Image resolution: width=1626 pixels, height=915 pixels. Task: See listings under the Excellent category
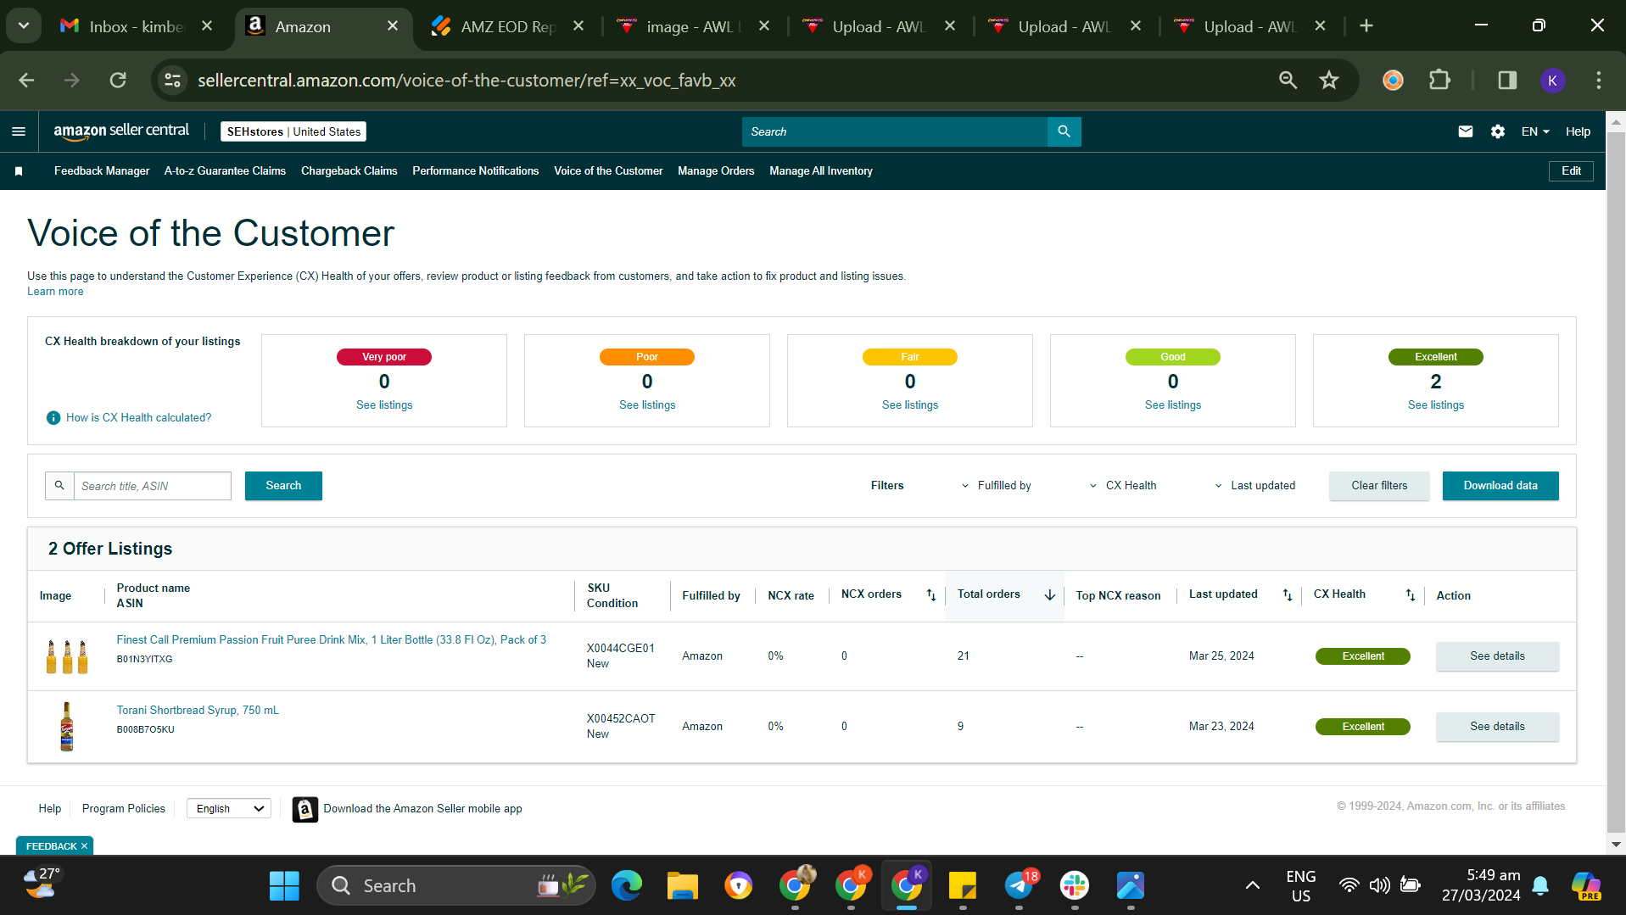coord(1436,405)
